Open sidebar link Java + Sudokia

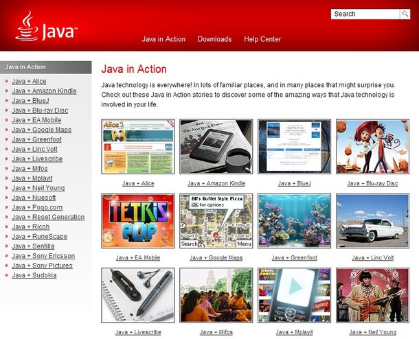(34, 275)
